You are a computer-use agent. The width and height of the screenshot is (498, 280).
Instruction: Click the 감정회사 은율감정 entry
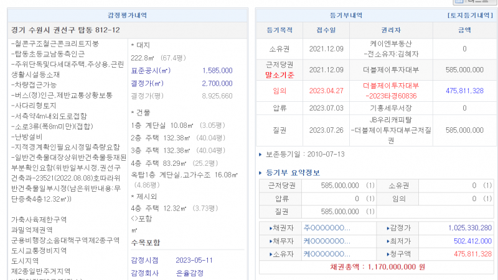coord(190,273)
